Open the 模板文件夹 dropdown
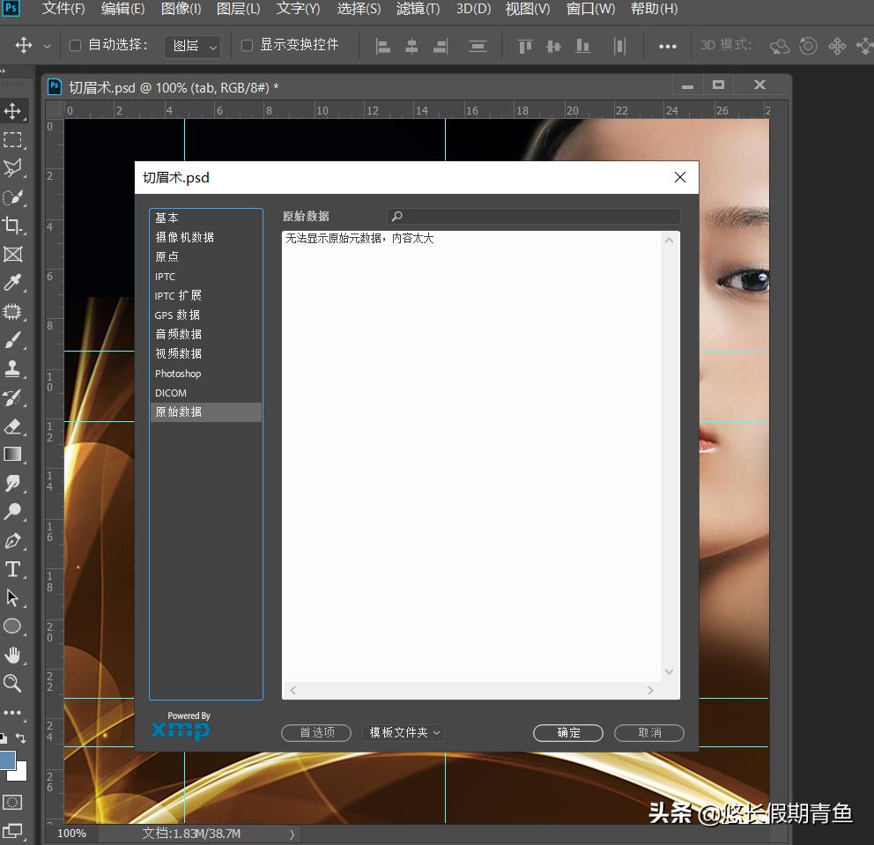 [403, 732]
